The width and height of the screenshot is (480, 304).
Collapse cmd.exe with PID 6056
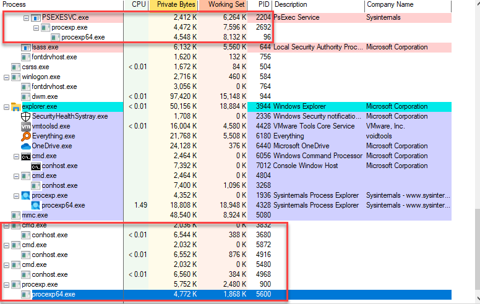tap(16, 156)
